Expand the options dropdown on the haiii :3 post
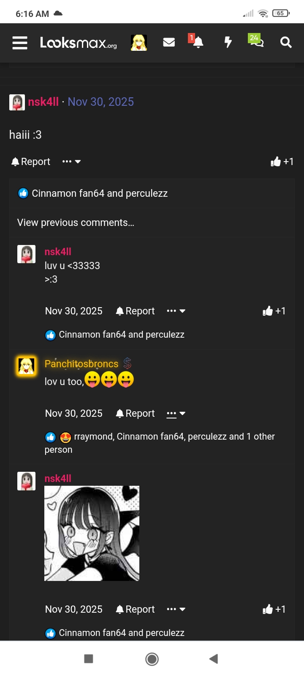This screenshot has height=677, width=304. click(x=71, y=161)
